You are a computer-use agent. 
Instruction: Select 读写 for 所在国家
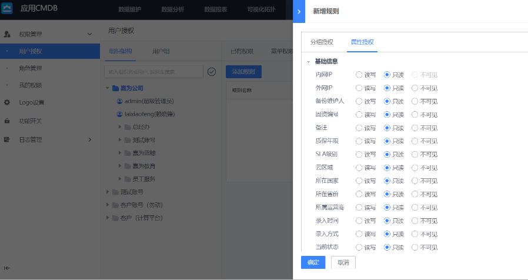pos(359,181)
